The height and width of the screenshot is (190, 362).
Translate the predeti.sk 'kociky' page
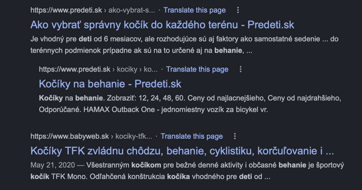pyautogui.click(x=197, y=69)
